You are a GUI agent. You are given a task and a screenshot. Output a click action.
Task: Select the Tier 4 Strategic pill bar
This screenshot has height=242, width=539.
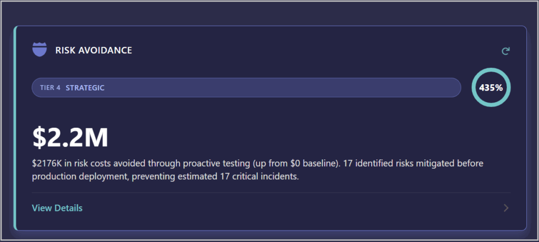point(263,87)
